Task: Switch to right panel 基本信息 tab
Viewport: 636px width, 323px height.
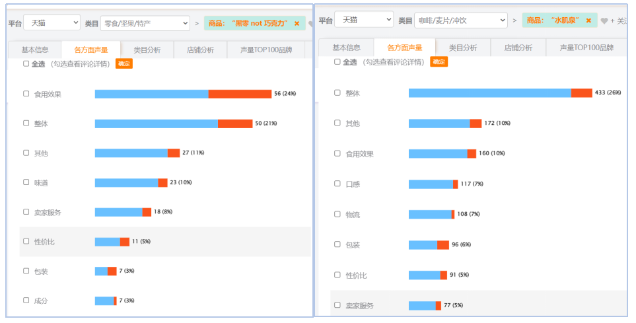Action: point(346,48)
